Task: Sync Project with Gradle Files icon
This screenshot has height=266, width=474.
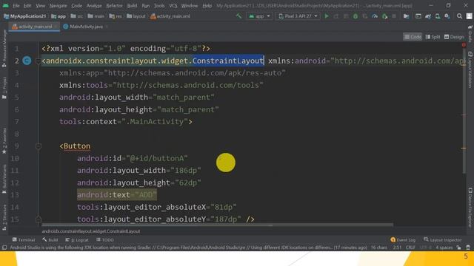Action: click(428, 16)
